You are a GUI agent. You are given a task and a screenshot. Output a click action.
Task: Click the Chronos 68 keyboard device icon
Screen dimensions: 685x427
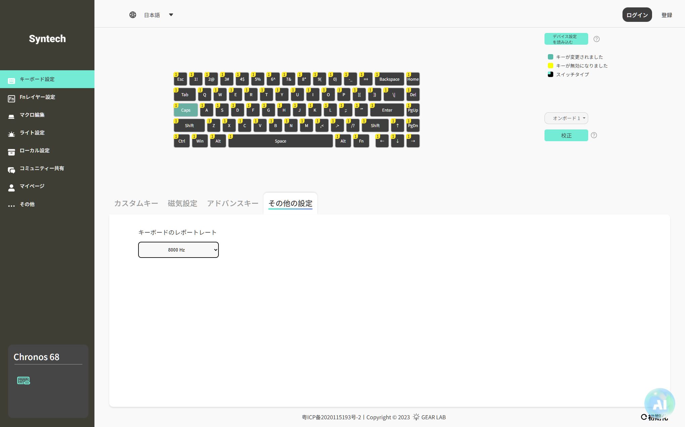24,380
